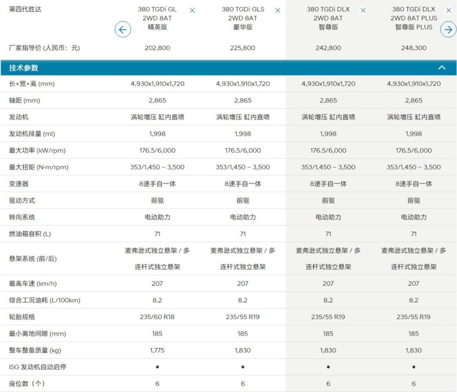Click the 厂家指导价 (人民币：元) label
Screen dimensions: 457x392
[45, 48]
